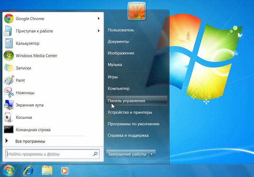
Task: Click the Google Chrome label text
Action: coord(30,19)
